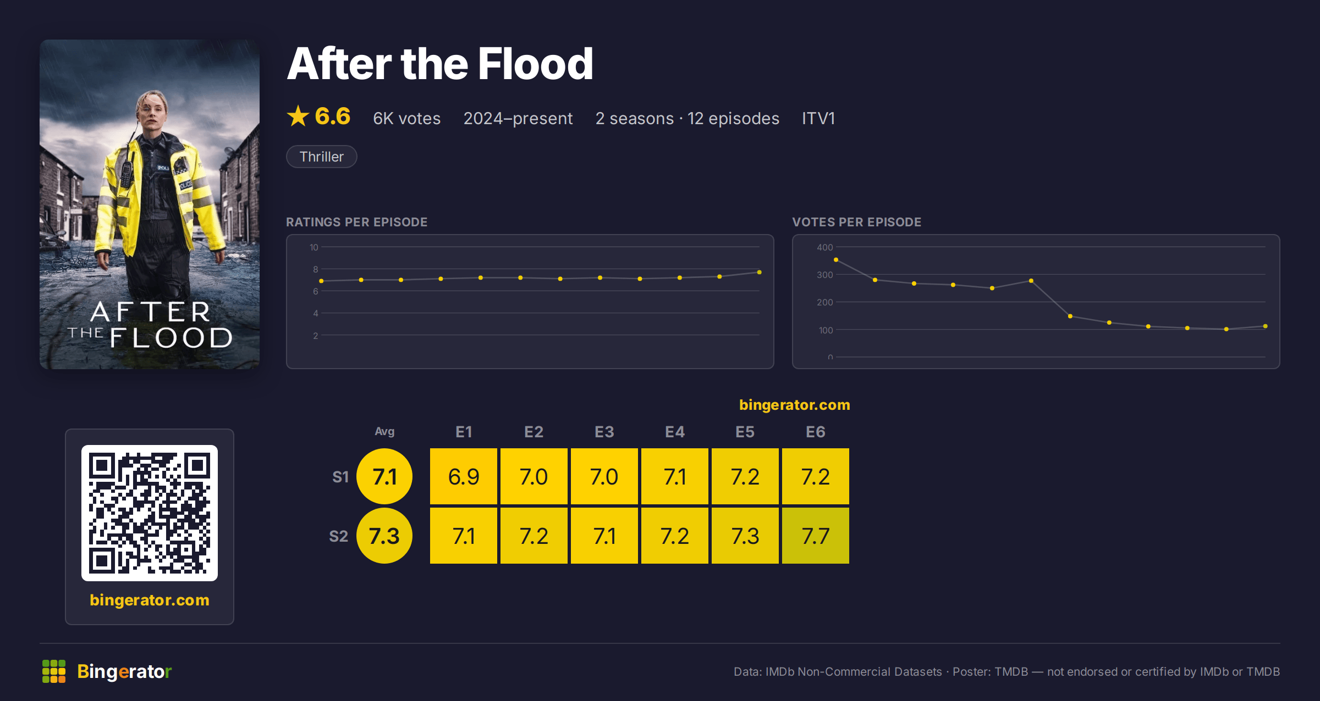This screenshot has width=1320, height=701.
Task: Click last data point in ratings chart
Action: [x=760, y=272]
